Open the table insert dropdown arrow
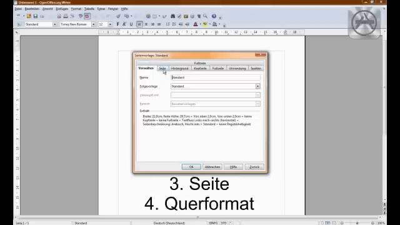The height and width of the screenshot is (225, 400). (159, 16)
